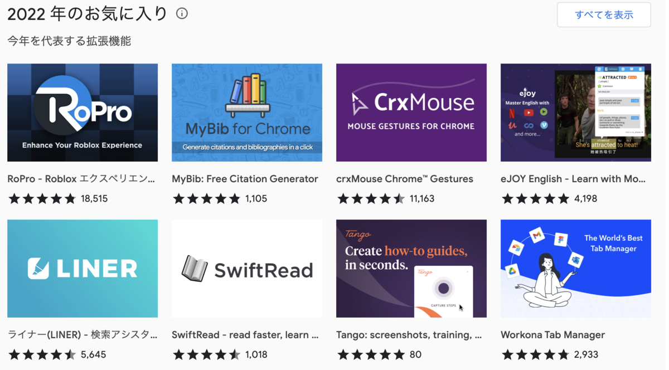
Task: Click the Workona star rating
Action: [x=536, y=354]
